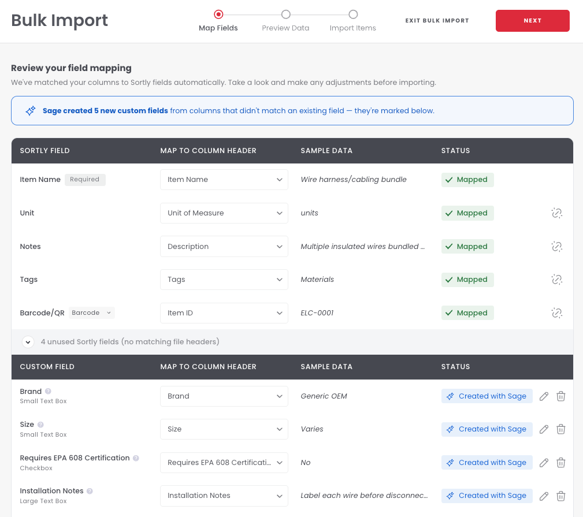
Task: Open the Tags column header dropdown
Action: click(224, 280)
